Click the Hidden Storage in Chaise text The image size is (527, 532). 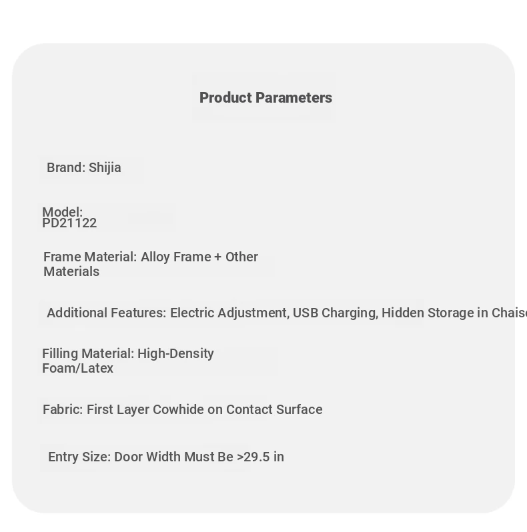point(454,313)
